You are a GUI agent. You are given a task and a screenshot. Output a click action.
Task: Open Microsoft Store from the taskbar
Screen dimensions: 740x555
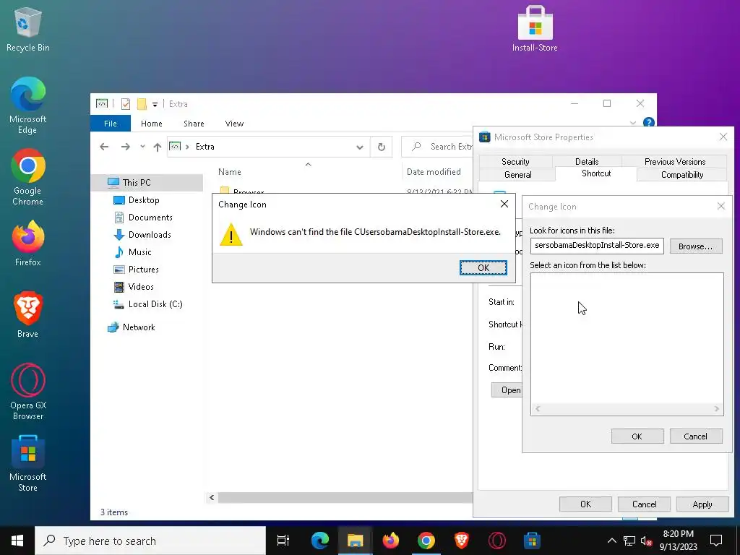coord(533,541)
